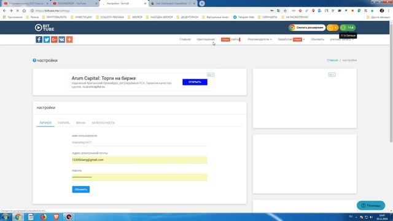Open more sharing options plus icon

69,39
